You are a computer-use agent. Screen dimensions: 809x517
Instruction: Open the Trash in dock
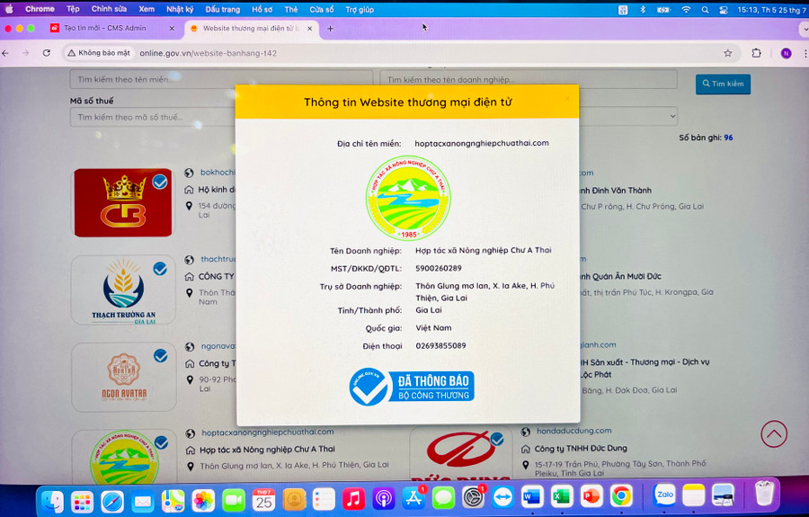tap(764, 494)
